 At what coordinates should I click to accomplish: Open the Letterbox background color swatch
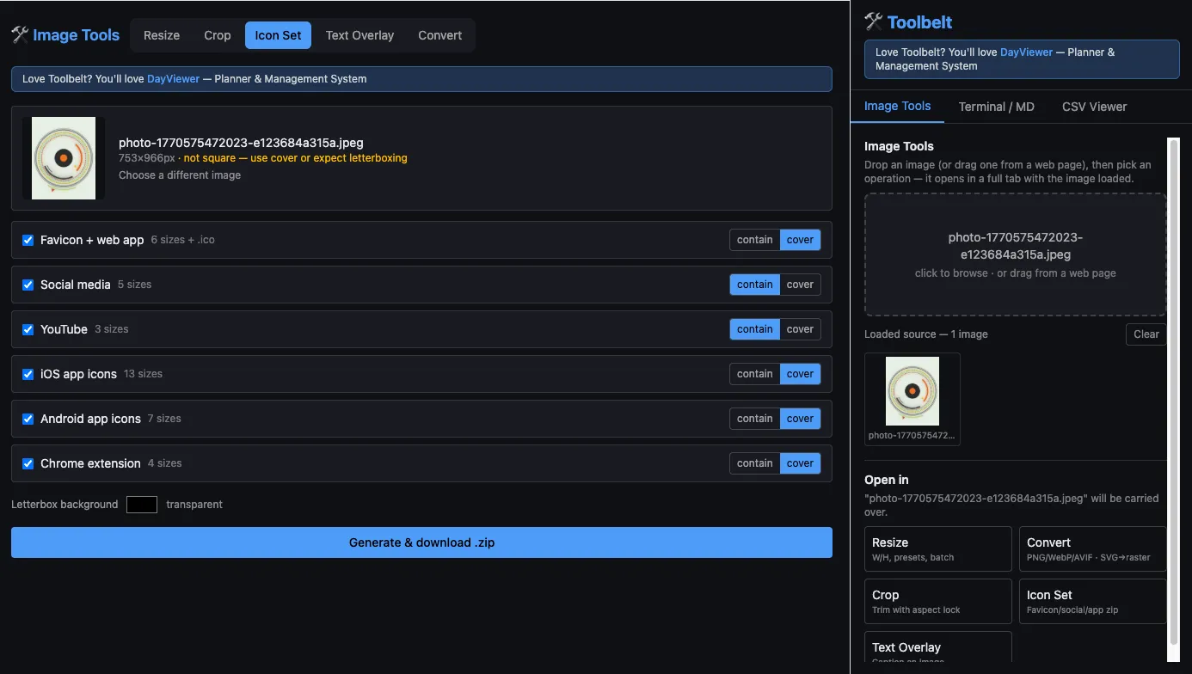142,505
